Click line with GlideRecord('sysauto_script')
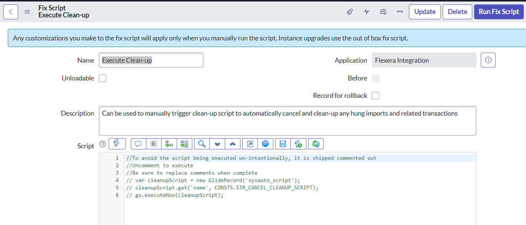The height and width of the screenshot is (225, 526). coord(213,180)
